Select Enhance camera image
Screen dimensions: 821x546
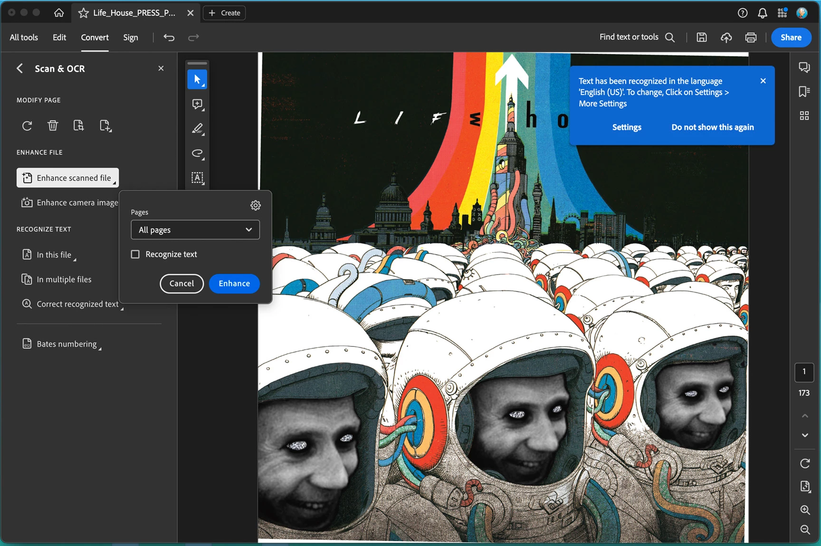click(69, 202)
